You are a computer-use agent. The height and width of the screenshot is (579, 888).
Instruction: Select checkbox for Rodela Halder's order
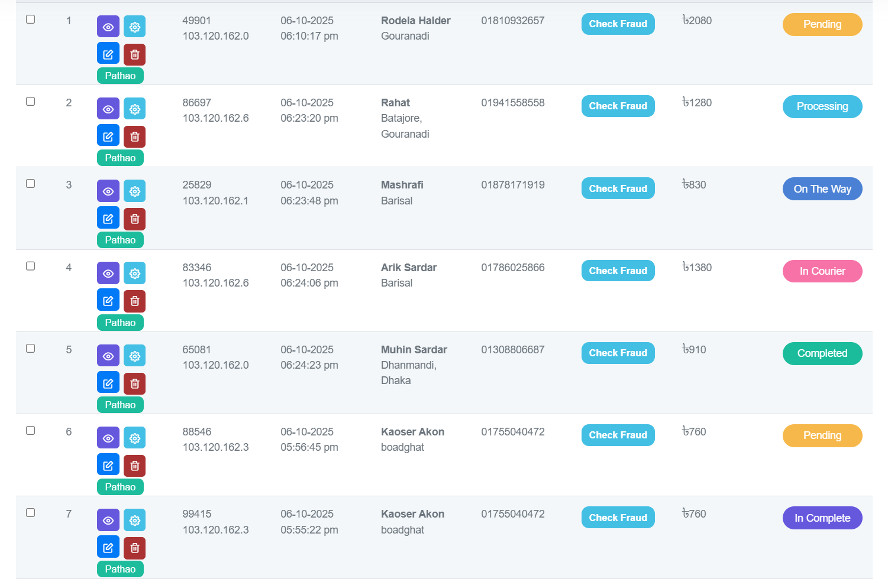coord(31,19)
